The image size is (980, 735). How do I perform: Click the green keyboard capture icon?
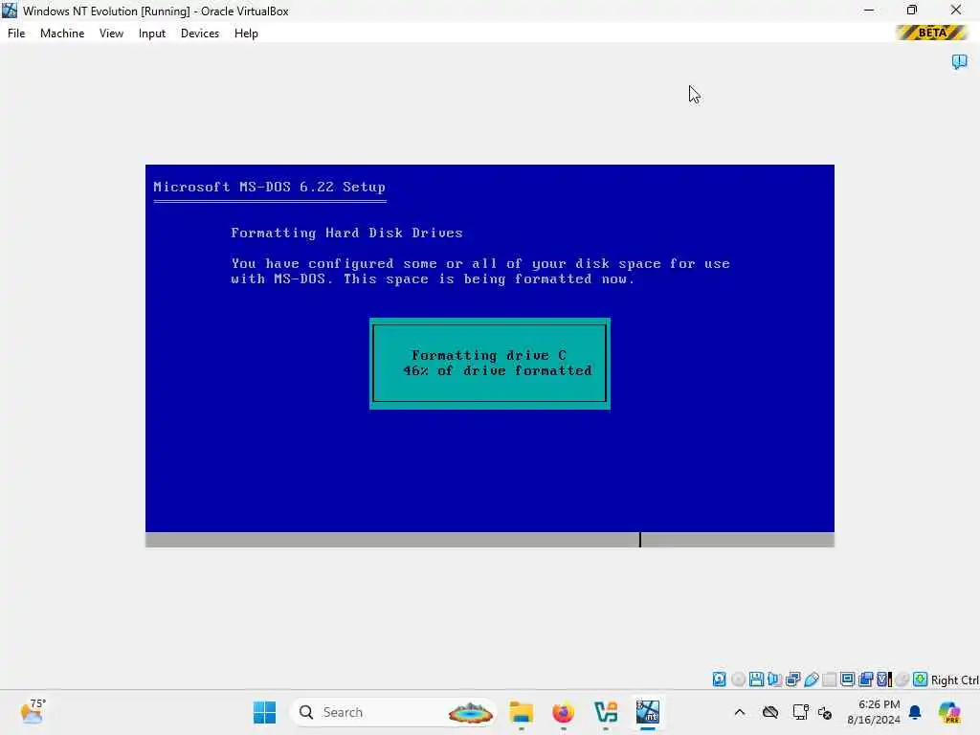920,679
